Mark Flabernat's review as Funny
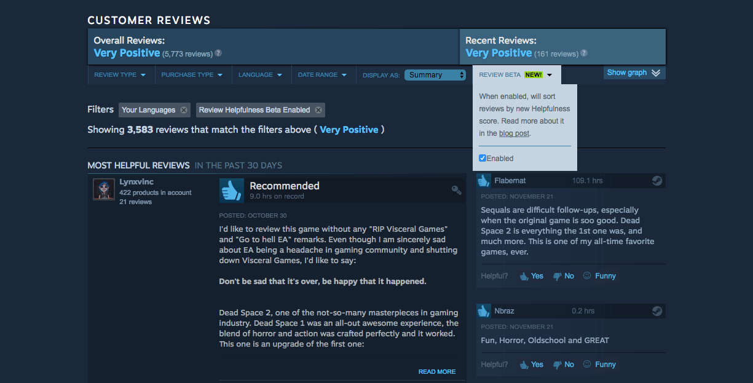 point(599,276)
